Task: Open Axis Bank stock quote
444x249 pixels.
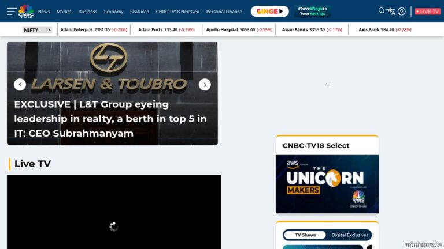Action: click(x=385, y=29)
